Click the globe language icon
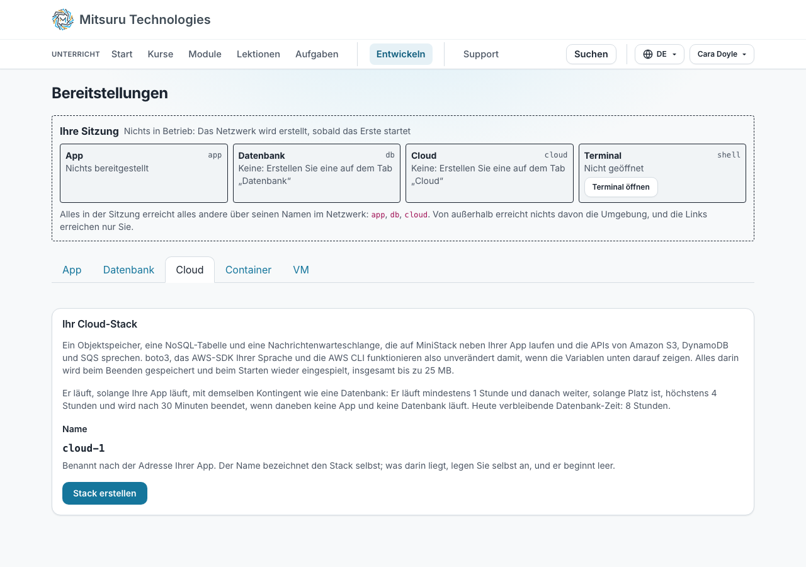806x567 pixels. [648, 54]
